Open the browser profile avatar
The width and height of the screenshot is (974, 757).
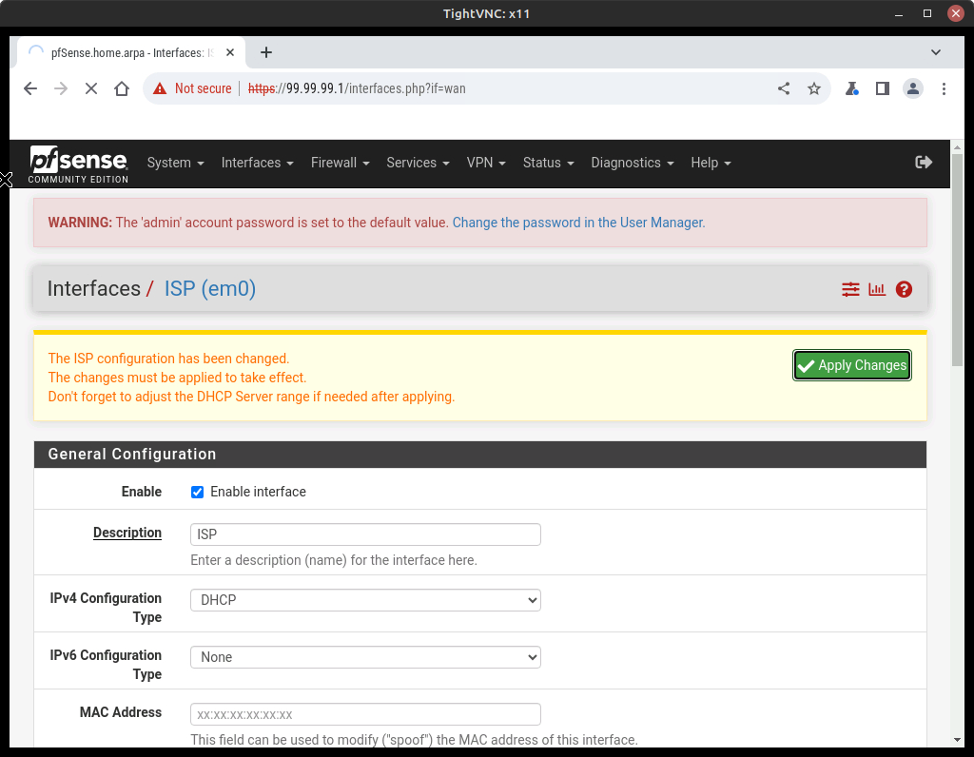coord(912,88)
